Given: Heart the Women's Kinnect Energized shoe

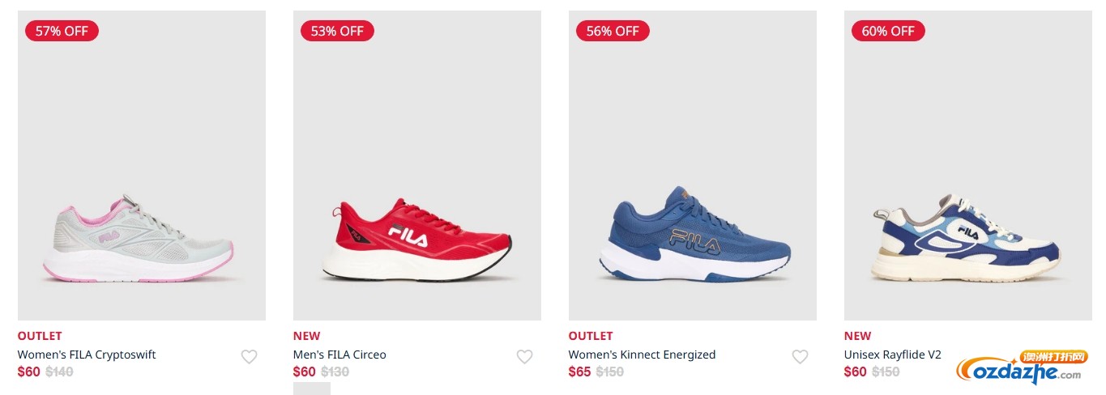Looking at the screenshot, I should (800, 357).
